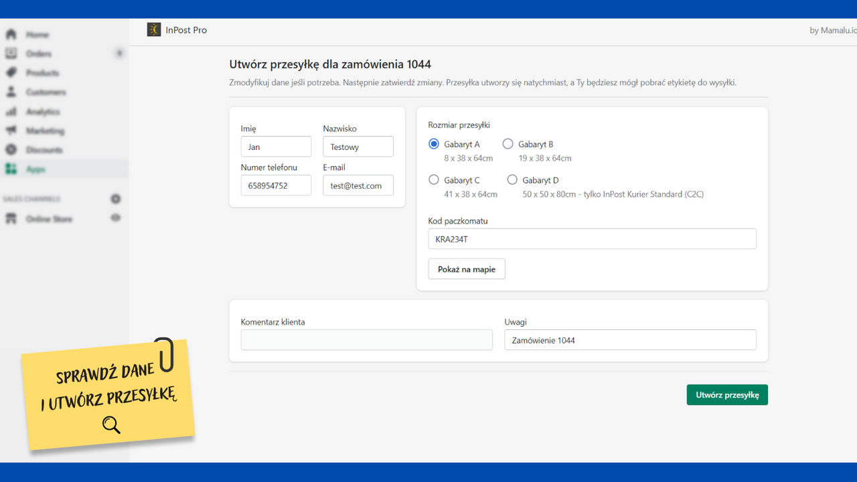Click the Numer telefonu field
Image resolution: width=857 pixels, height=482 pixels.
pyautogui.click(x=276, y=185)
